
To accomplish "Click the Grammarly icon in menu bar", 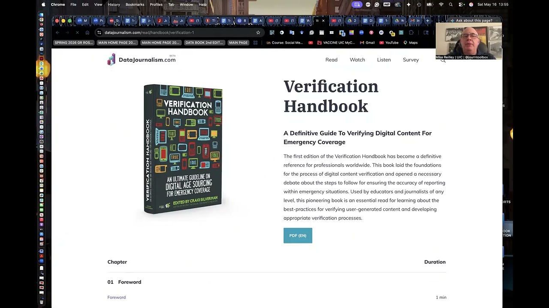I will click(x=377, y=4).
